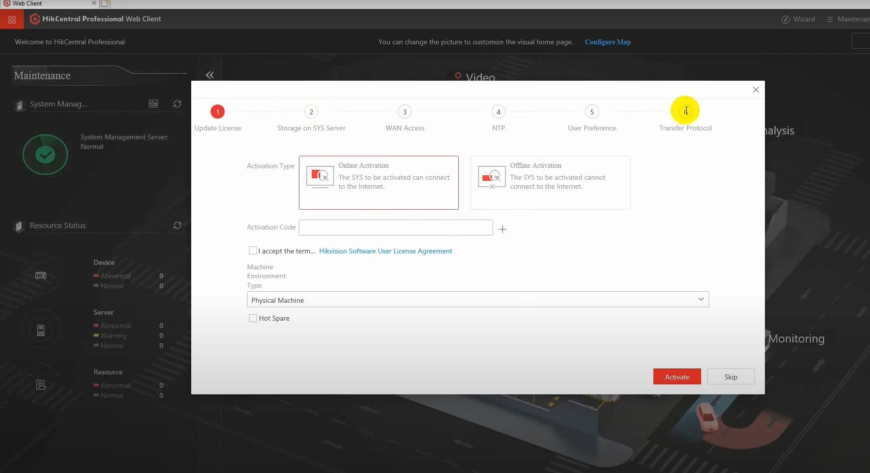Select Offline Activation type
870x473 pixels.
[x=550, y=183]
